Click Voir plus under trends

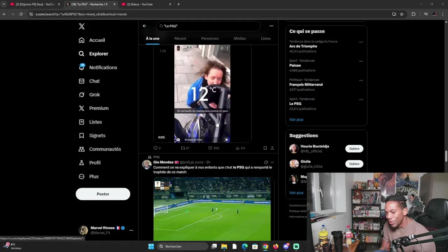click(x=296, y=120)
